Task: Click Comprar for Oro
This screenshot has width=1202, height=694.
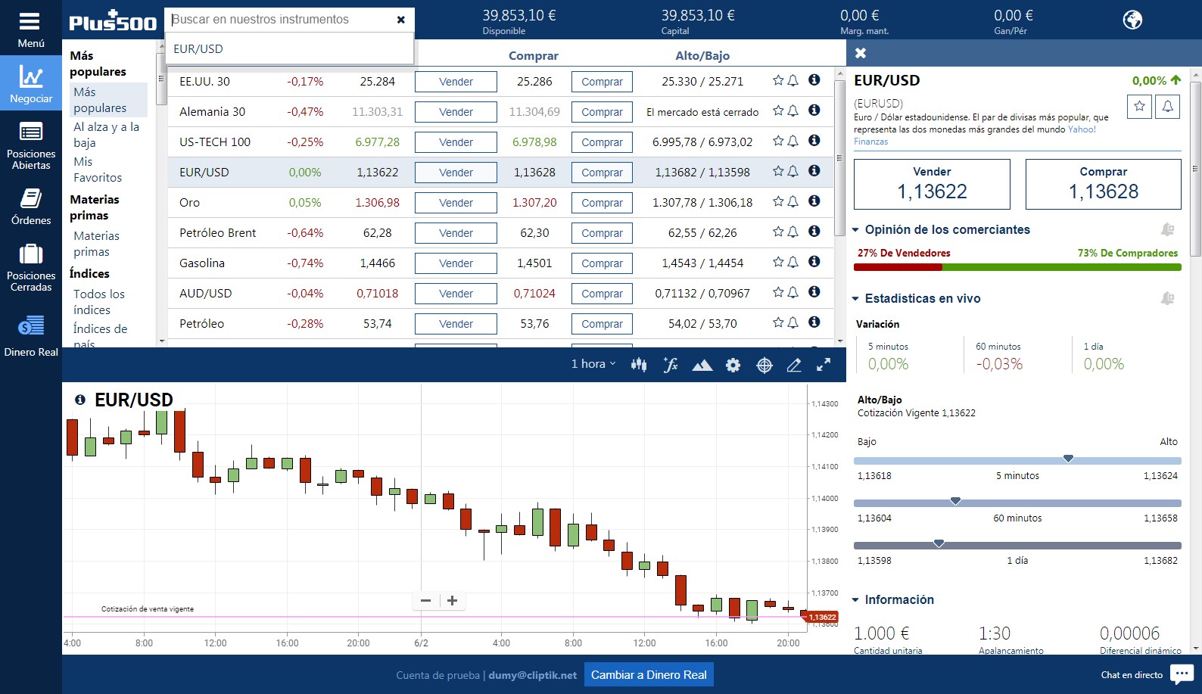Action: tap(602, 203)
